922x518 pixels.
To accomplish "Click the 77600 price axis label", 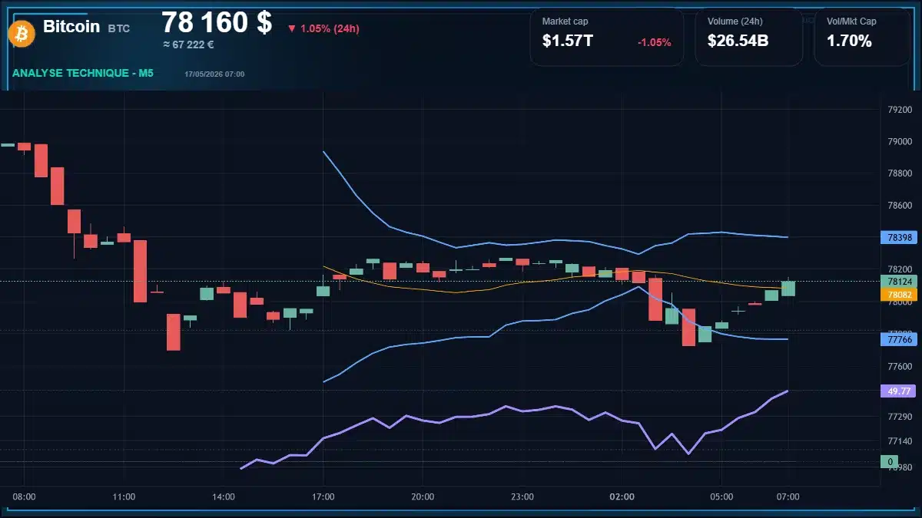I will point(899,367).
